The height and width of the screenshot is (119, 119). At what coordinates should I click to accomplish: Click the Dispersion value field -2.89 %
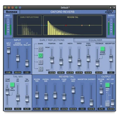pos(55,109)
